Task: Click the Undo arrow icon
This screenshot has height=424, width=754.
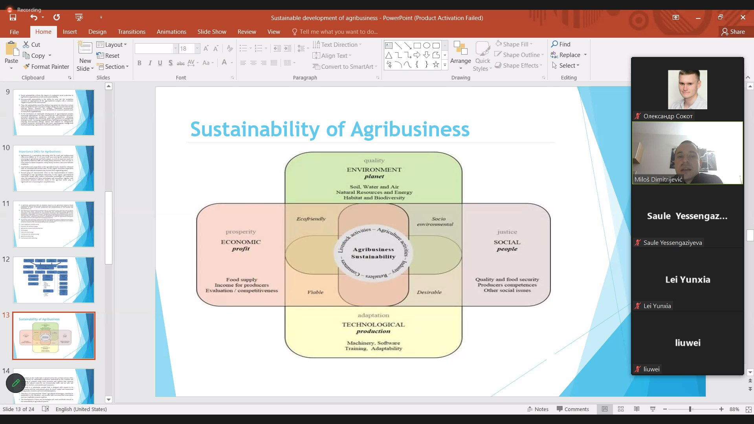Action: 34,17
